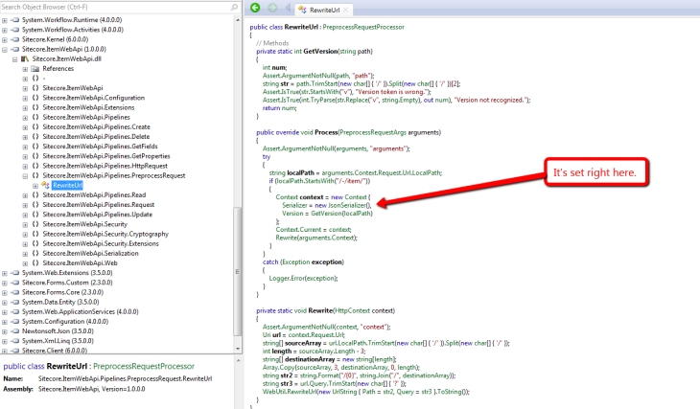Select System.Web.ApplicationServices assembly

[x=80, y=311]
